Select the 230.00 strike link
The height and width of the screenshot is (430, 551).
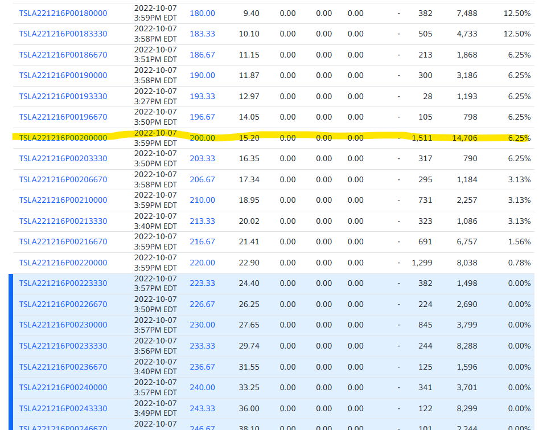click(203, 325)
